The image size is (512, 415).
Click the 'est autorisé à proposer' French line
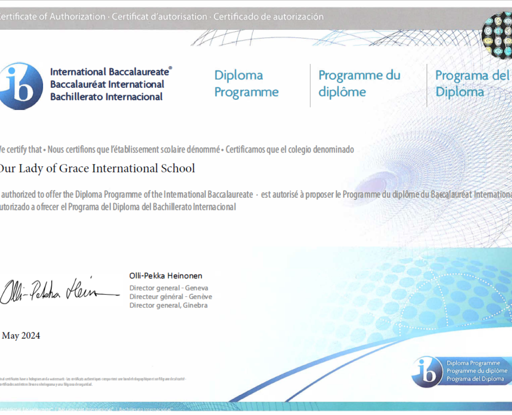386,195
